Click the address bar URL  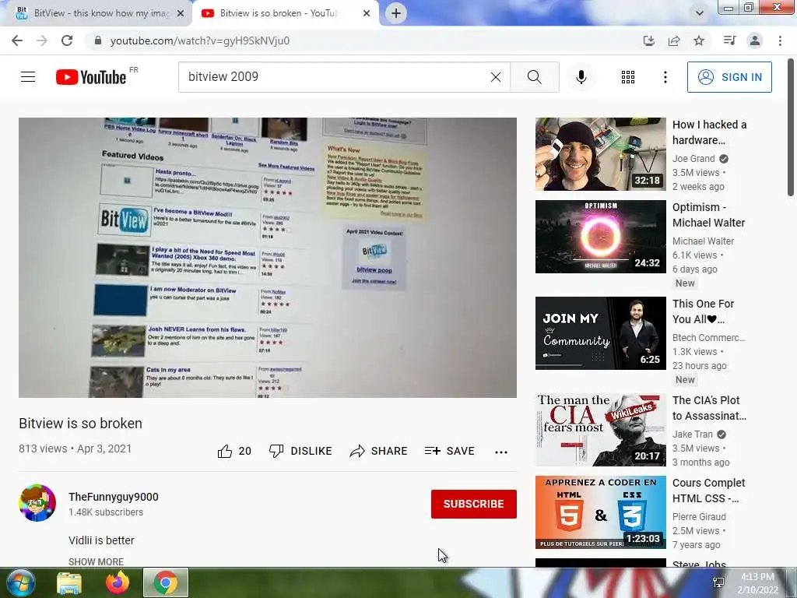point(200,40)
